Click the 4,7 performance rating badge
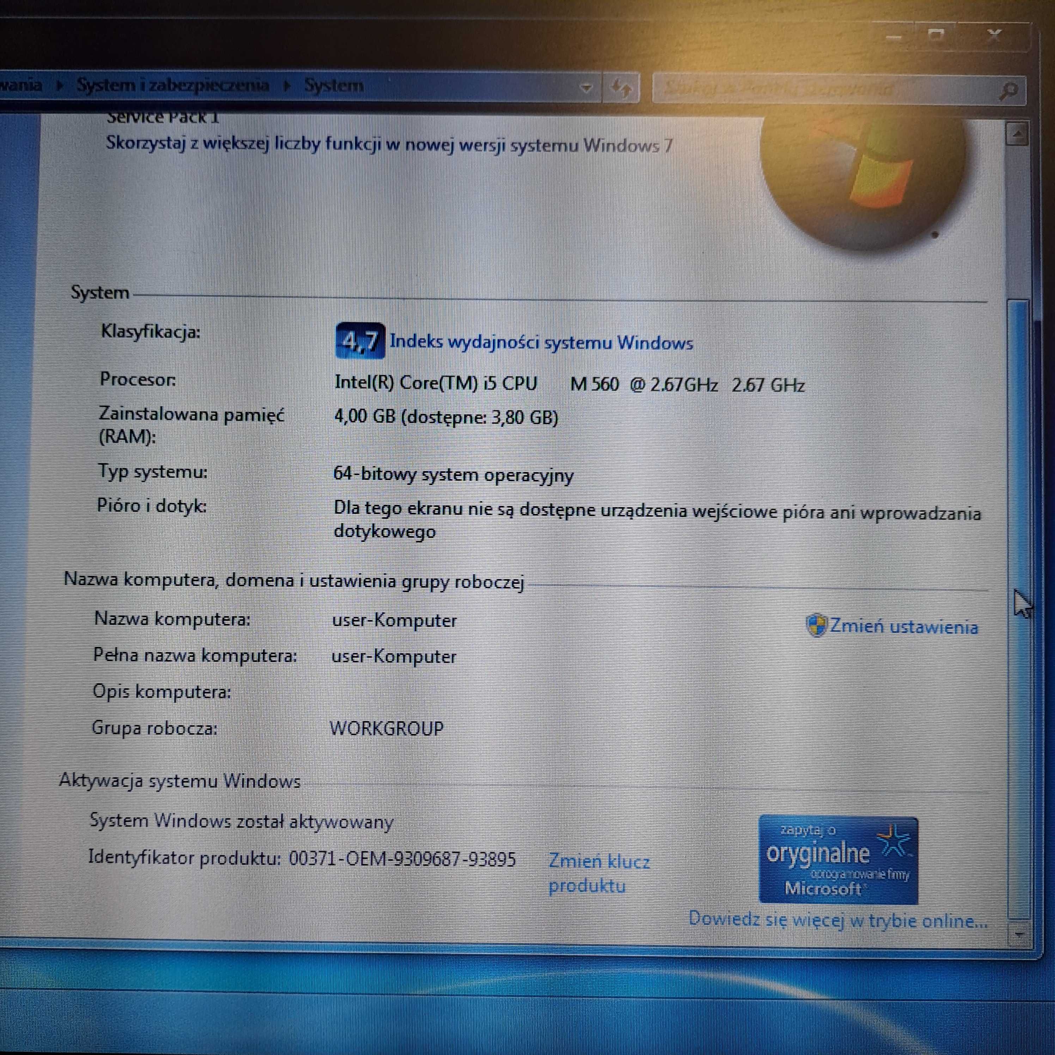Screen dimensions: 1055x1055 point(360,341)
